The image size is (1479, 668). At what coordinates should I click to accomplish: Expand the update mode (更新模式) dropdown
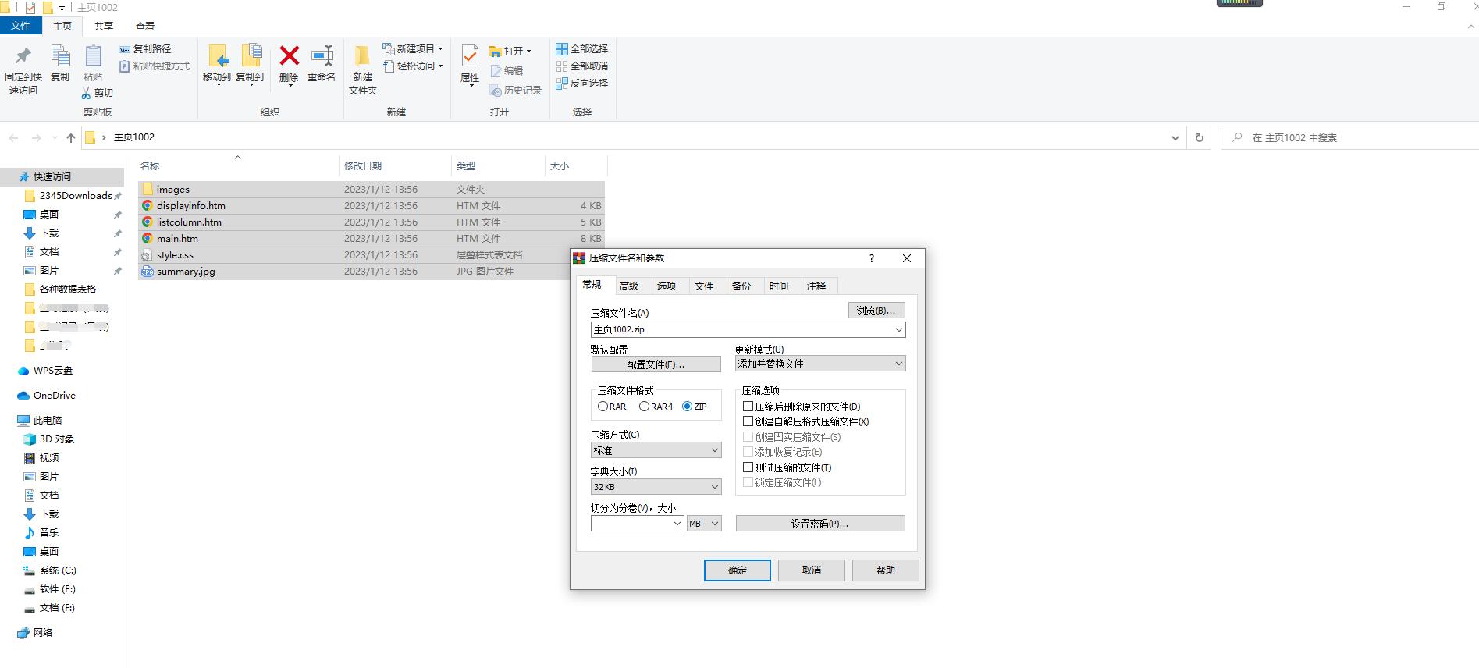[819, 364]
